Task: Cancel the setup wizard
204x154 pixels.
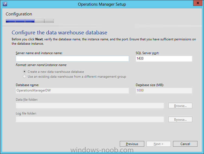Action: pyautogui.click(x=185, y=144)
